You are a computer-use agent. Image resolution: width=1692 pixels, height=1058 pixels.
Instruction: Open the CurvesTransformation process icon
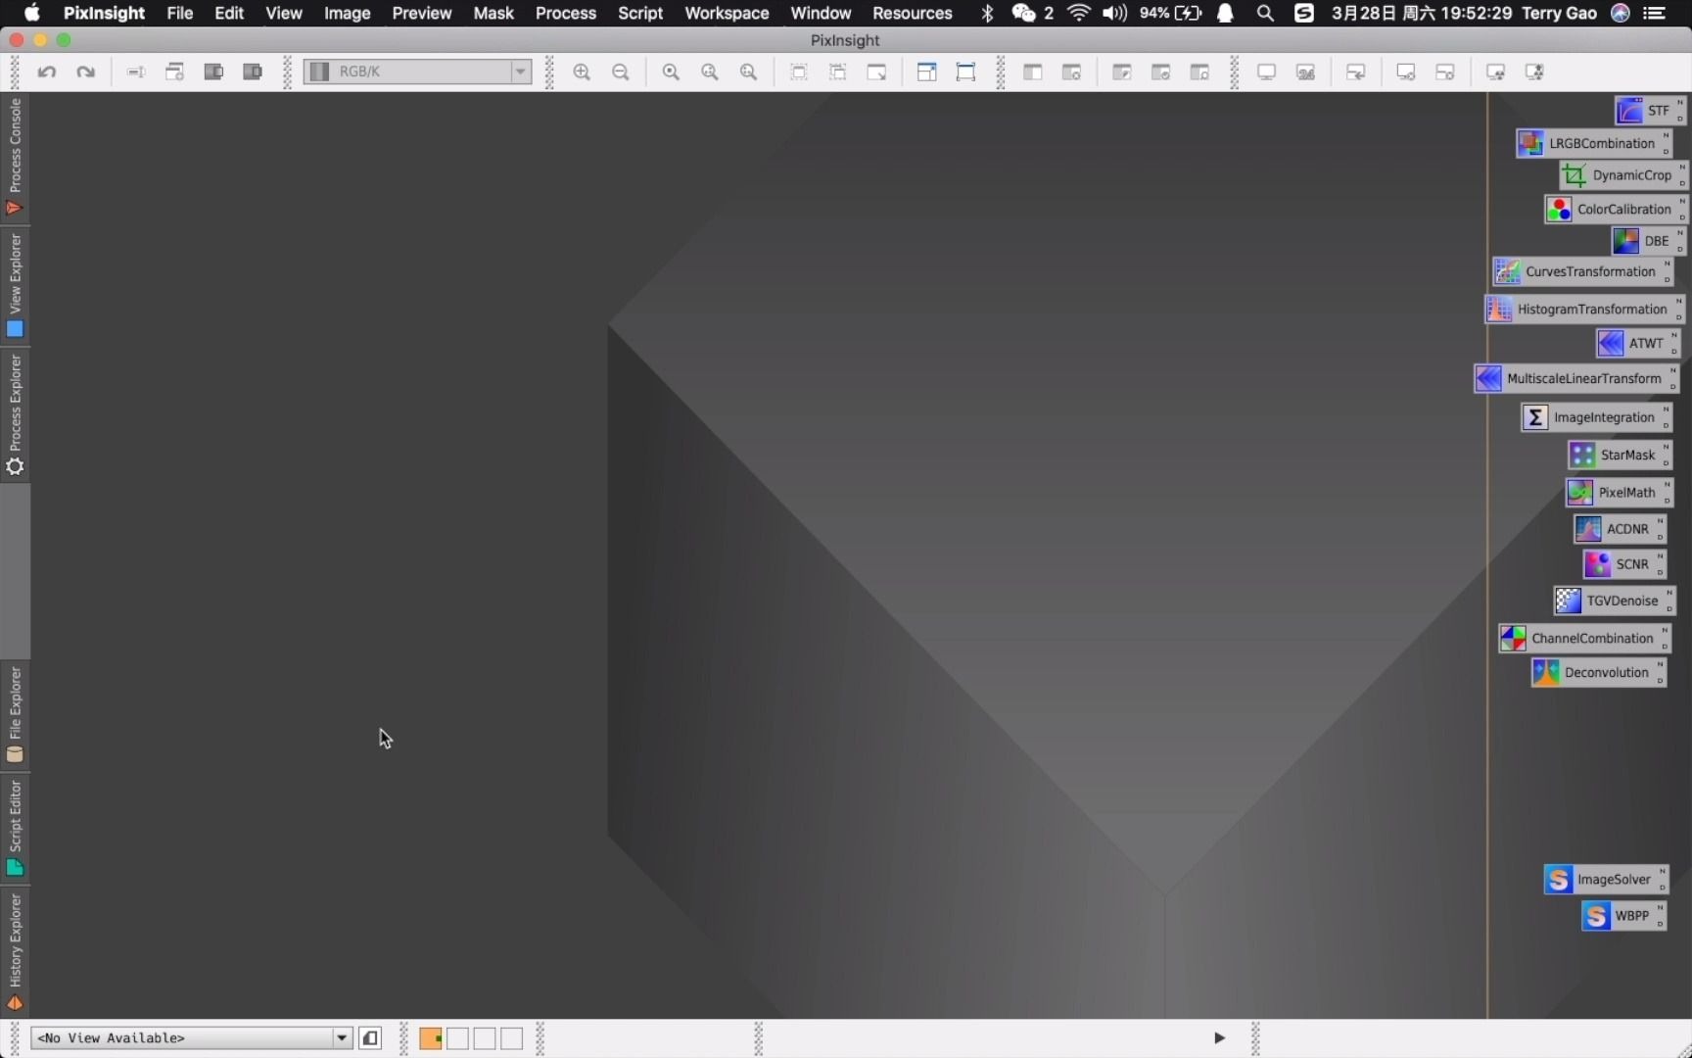point(1582,271)
